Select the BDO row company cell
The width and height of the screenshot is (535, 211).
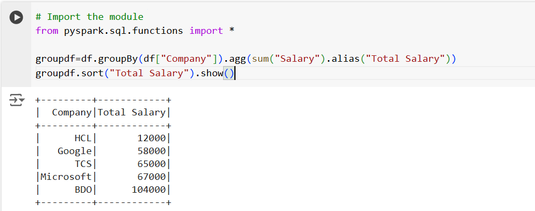coord(83,190)
